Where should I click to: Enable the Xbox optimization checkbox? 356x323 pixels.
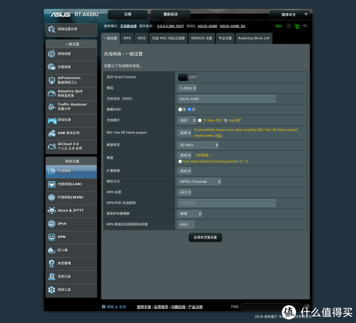pos(199,120)
